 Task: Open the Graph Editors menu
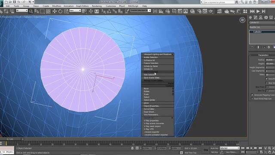tap(82, 6)
